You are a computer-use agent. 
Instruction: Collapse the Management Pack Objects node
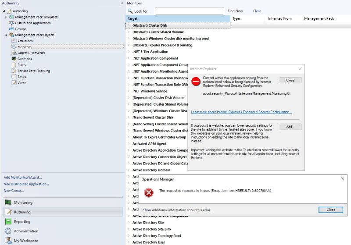coord(6,35)
